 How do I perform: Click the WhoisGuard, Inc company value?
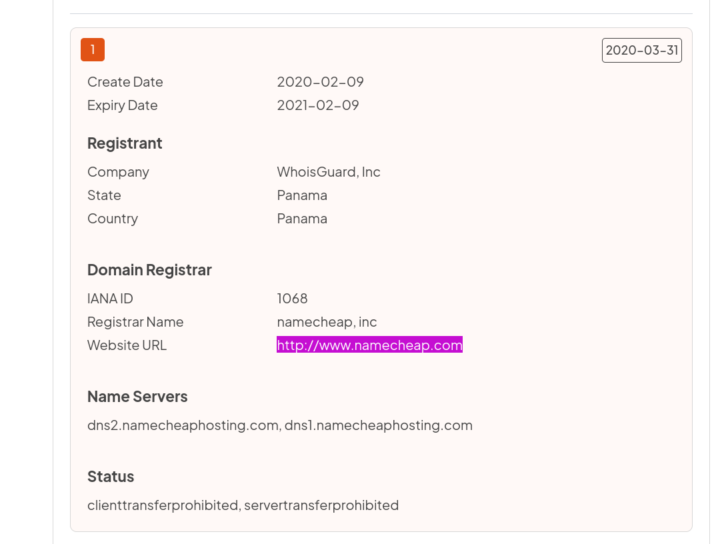click(329, 172)
